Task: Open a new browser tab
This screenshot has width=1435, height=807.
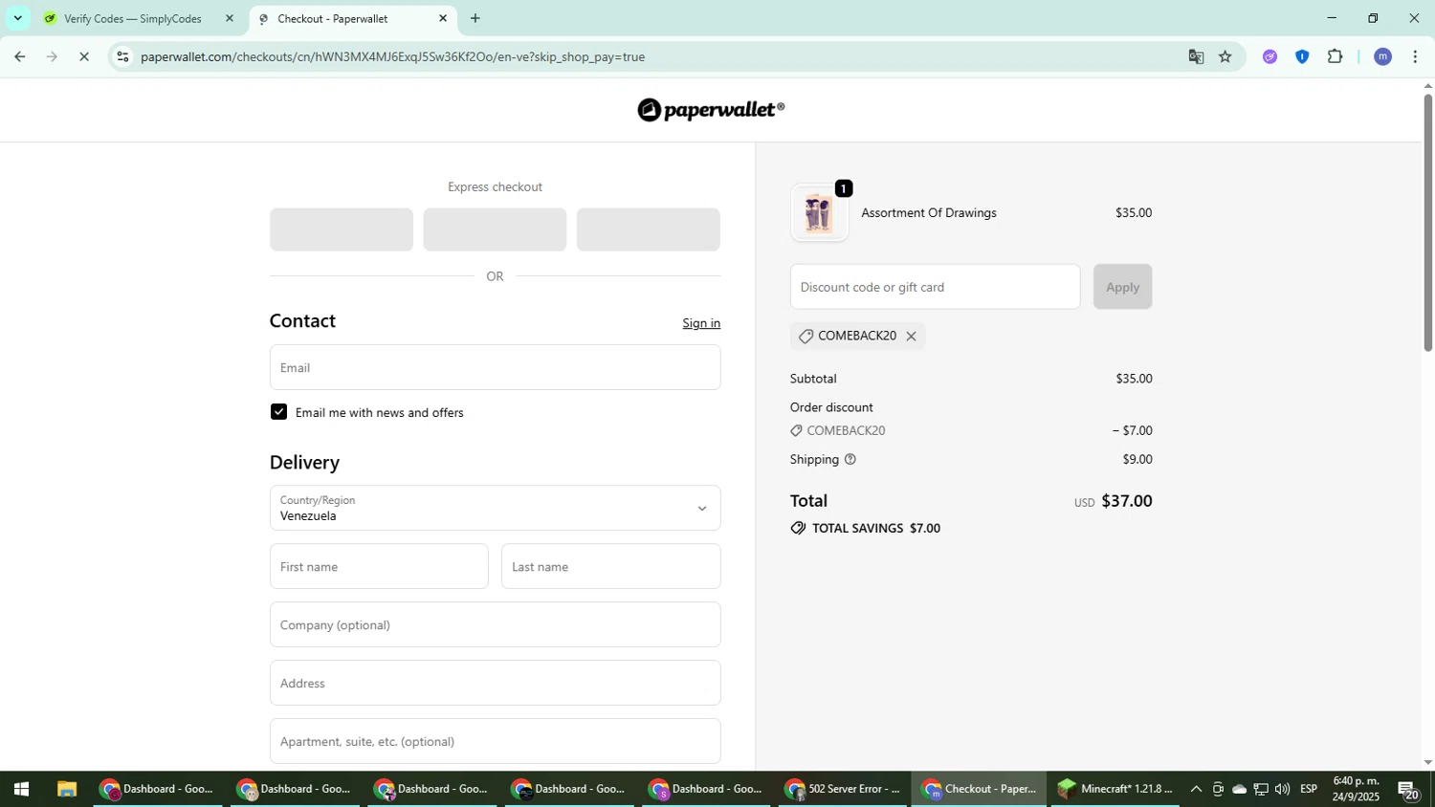Action: pos(475,18)
